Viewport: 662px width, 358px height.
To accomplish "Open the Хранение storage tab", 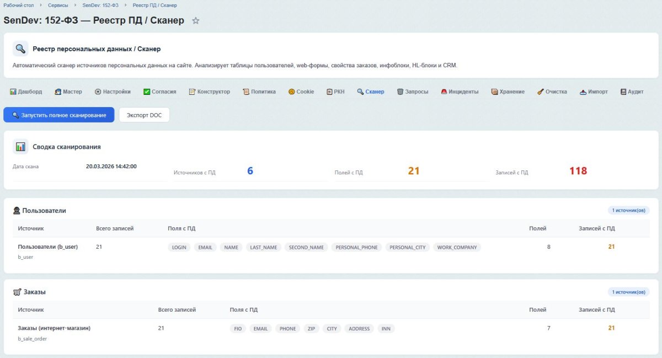I will (x=508, y=92).
